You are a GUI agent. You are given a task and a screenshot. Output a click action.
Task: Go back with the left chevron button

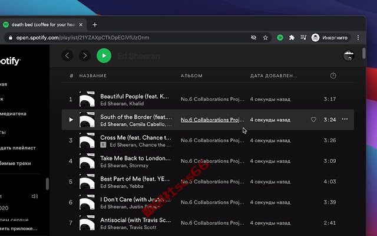[67, 55]
